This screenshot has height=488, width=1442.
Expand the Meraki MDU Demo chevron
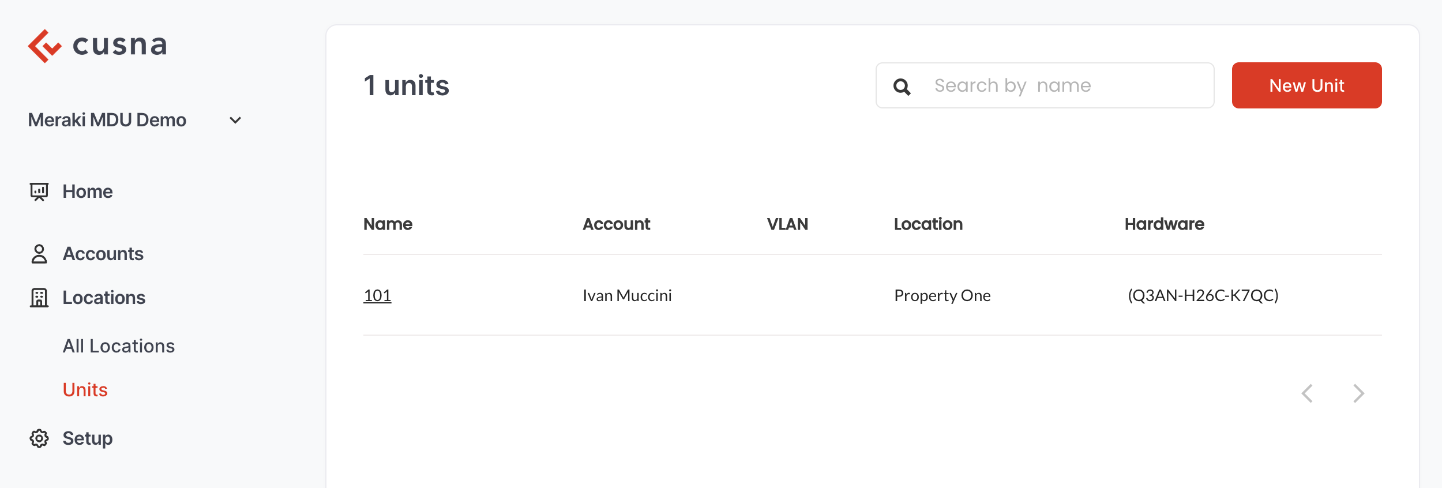[x=235, y=121]
